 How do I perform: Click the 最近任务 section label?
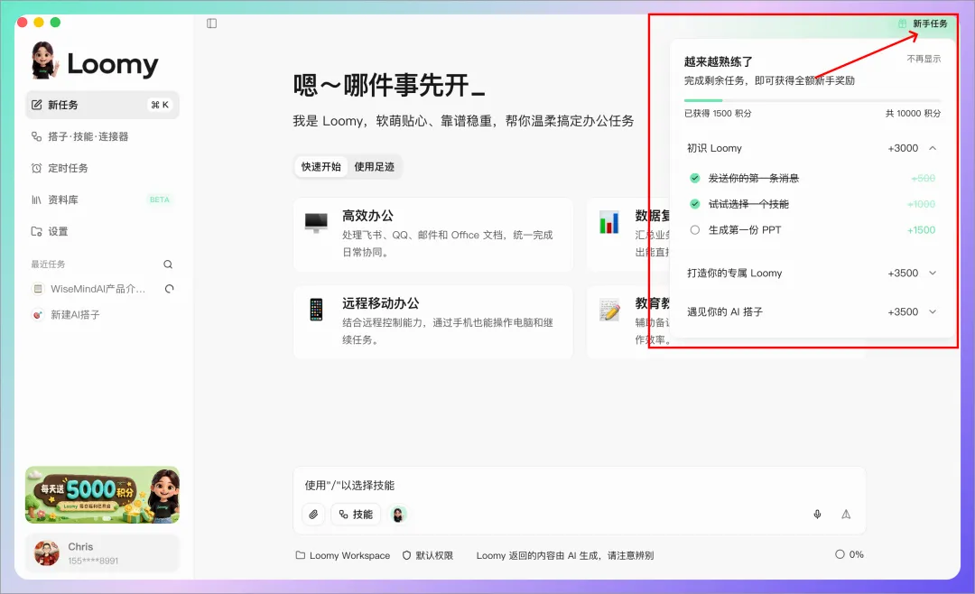pos(48,265)
